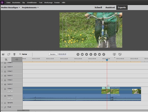The height and width of the screenshot is (112, 148).
Task: Open the Schnittfenster menu
Action: coord(32,3)
